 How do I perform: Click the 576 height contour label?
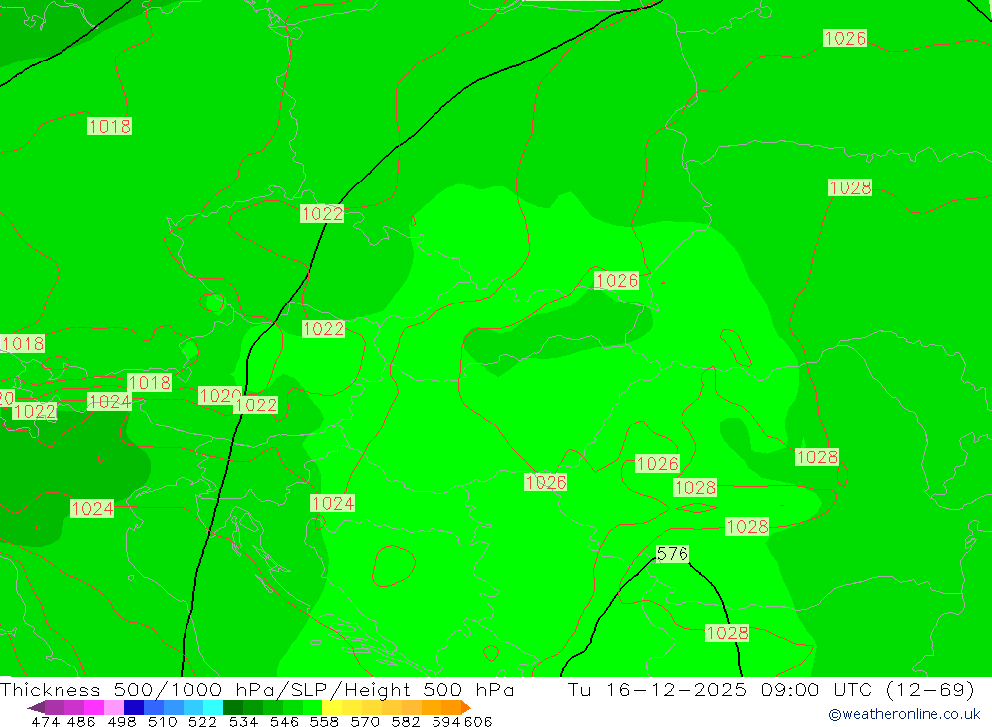point(672,554)
